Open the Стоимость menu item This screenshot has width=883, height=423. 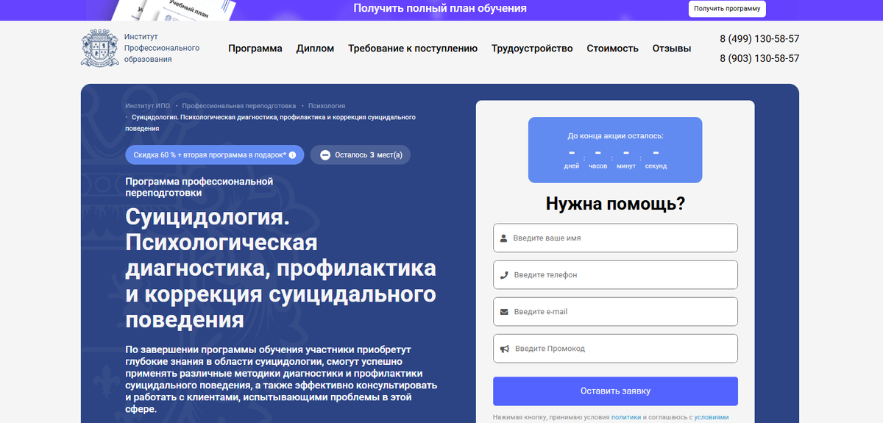click(612, 49)
